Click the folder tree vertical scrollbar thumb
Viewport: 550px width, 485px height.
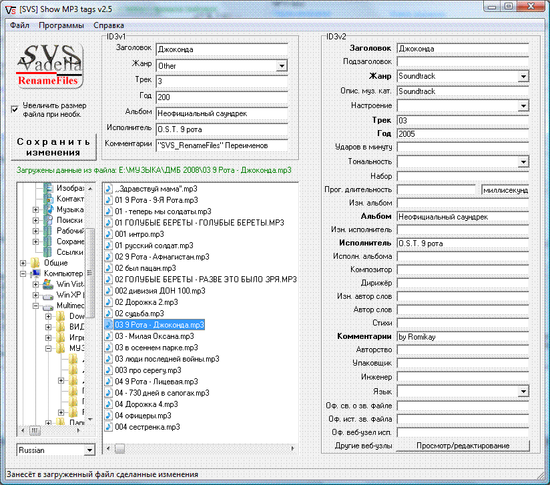point(90,273)
